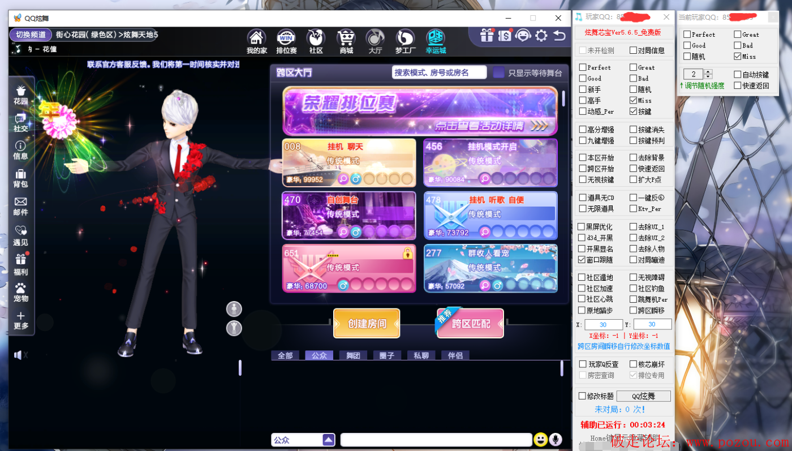Enable the Perfect checkbox in 炫舞芯宝 panel
This screenshot has height=451, width=792.
point(583,67)
